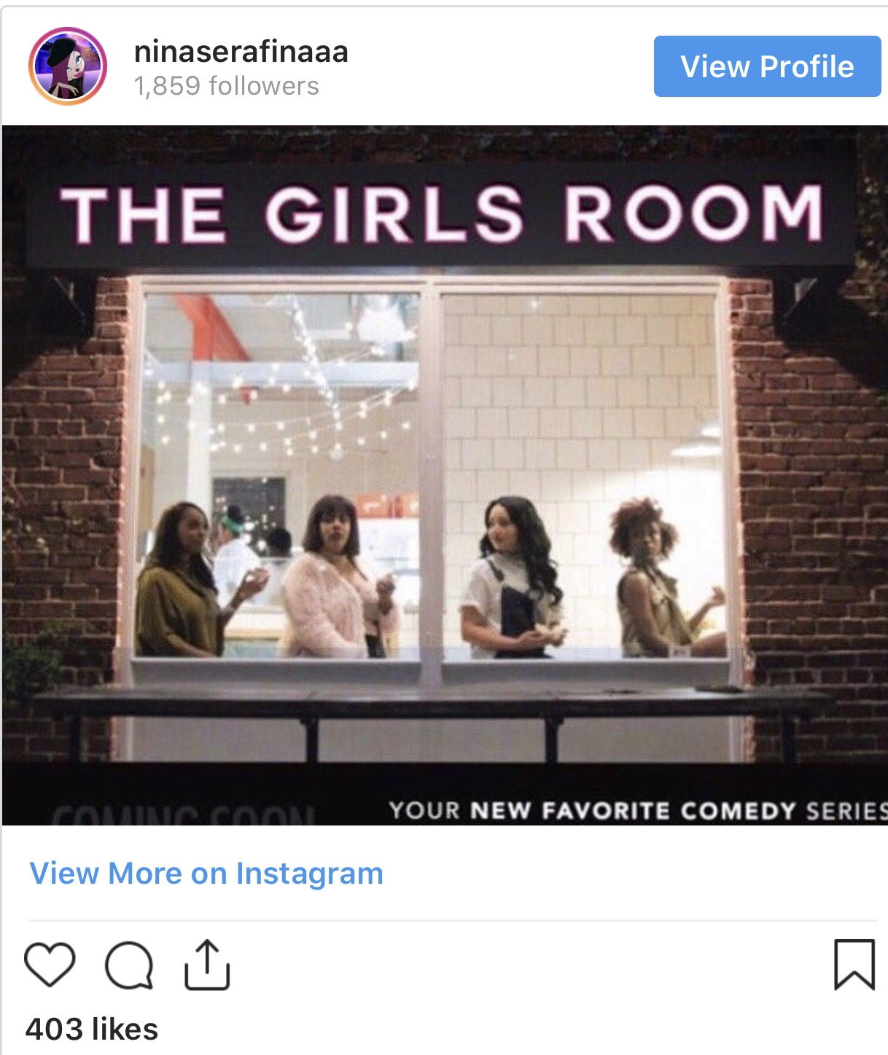Save the post with the bookmark icon
This screenshot has width=888, height=1055.
(854, 965)
